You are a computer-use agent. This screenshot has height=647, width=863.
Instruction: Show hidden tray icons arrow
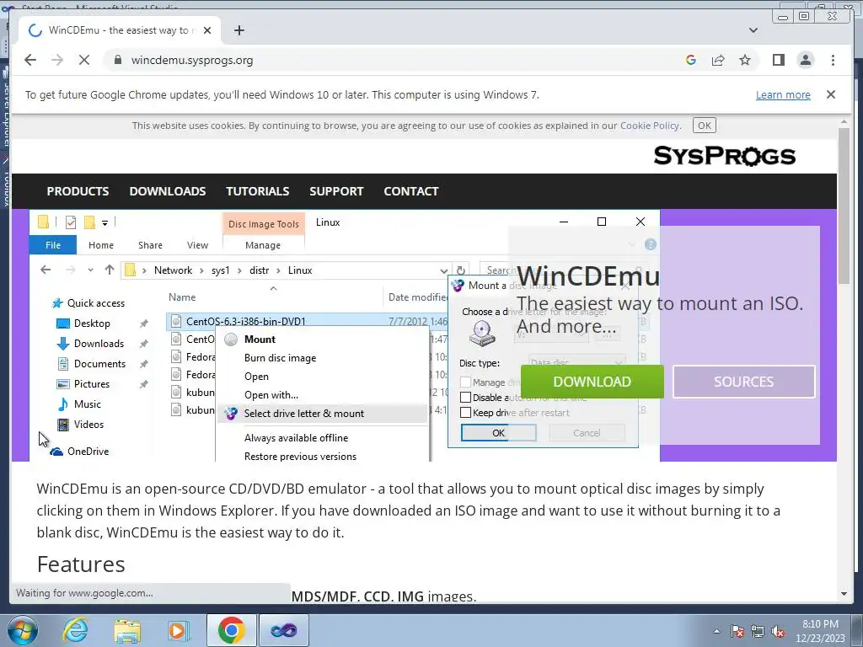click(716, 631)
